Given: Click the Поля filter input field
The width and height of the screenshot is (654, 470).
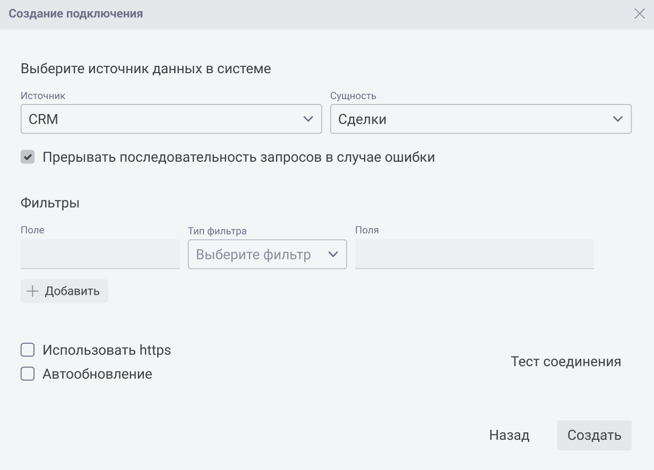Looking at the screenshot, I should click(x=475, y=254).
